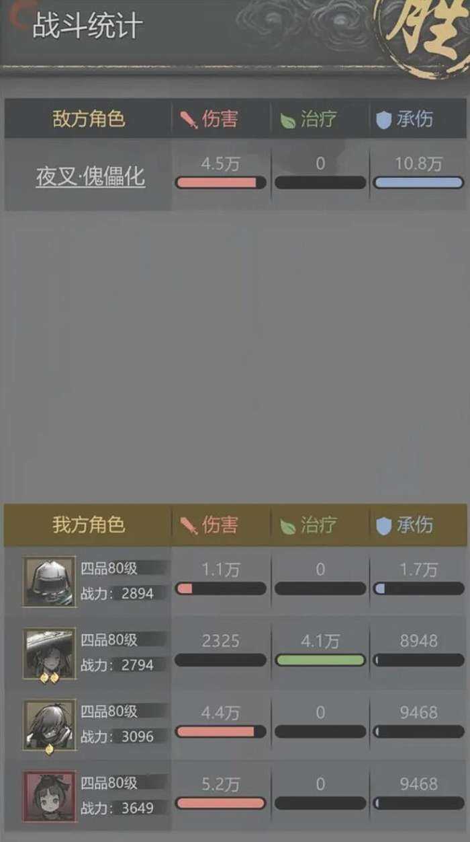This screenshot has height=842, width=470.
Task: Select the helmeted character portrait (战力 2894)
Action: tap(50, 582)
